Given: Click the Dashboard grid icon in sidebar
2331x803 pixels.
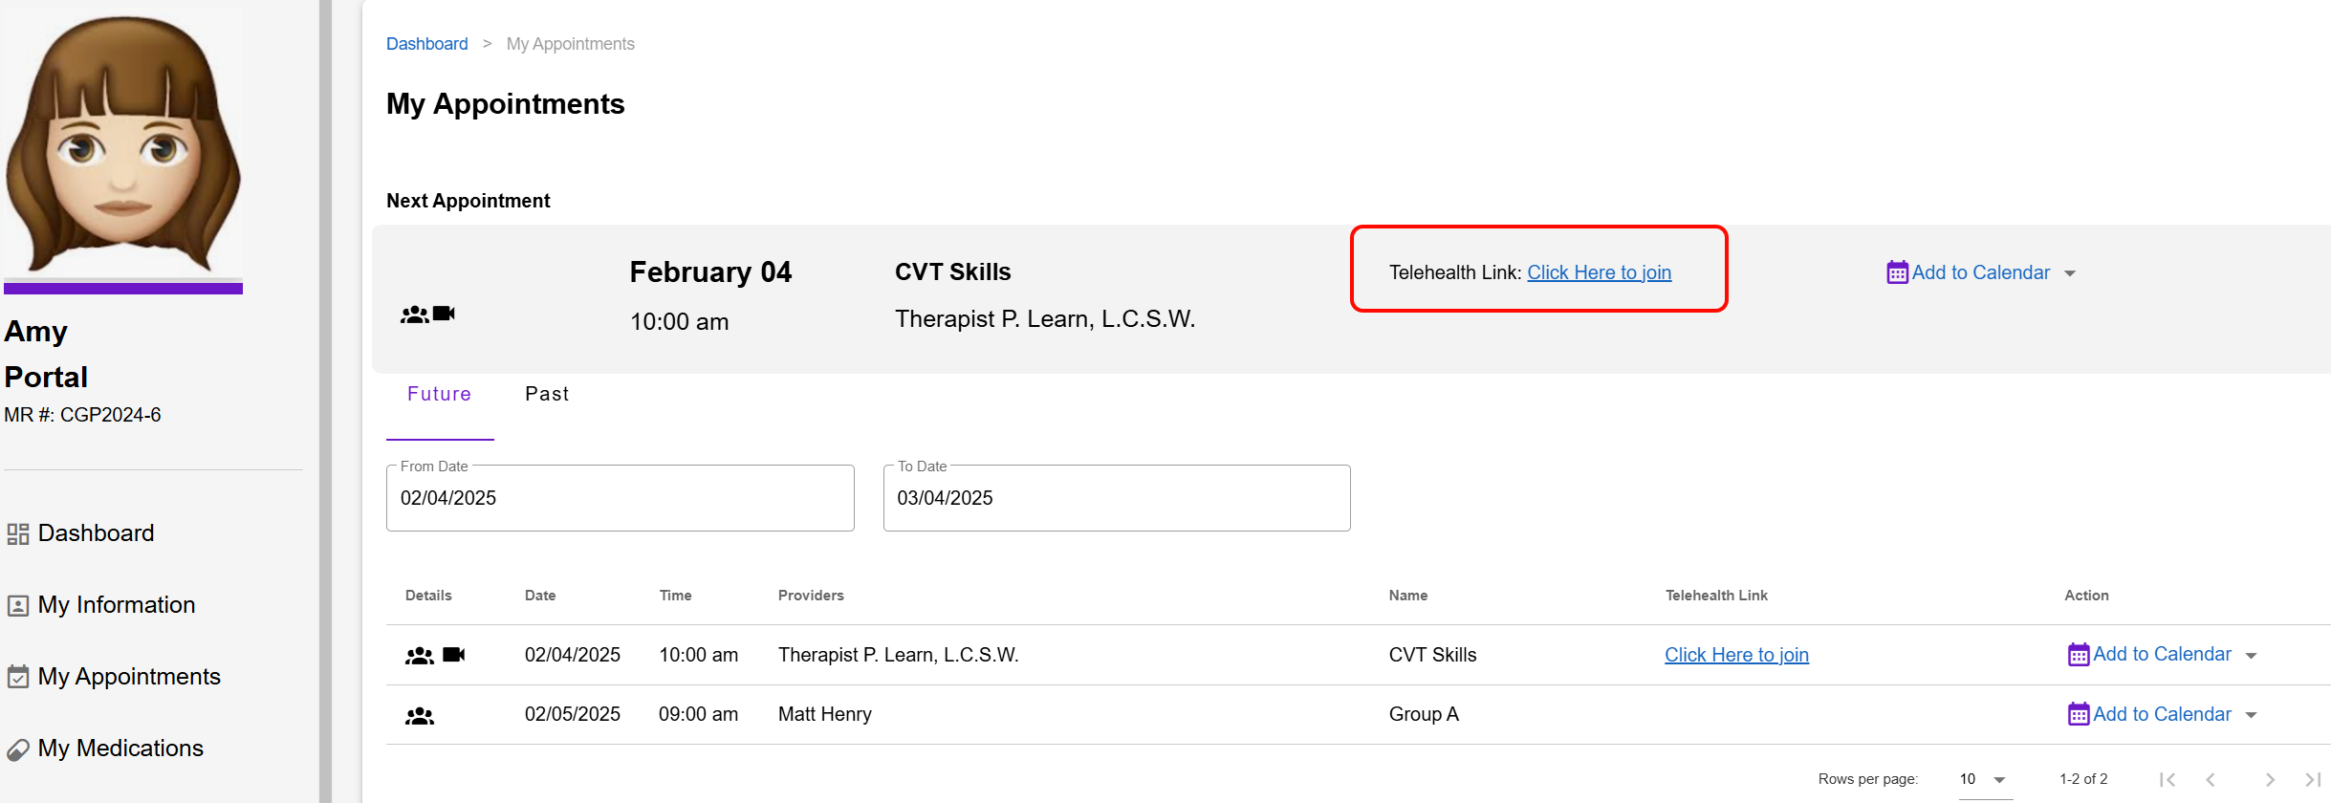Looking at the screenshot, I should point(17,533).
